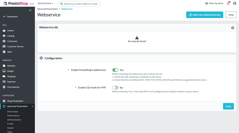239x133 pixels.
Task: Open Information submenu item
Action: 13,112
